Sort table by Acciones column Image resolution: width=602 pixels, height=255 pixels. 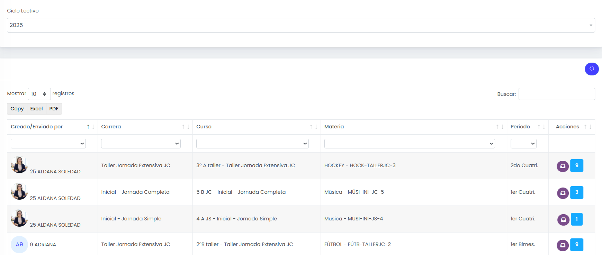click(572, 127)
